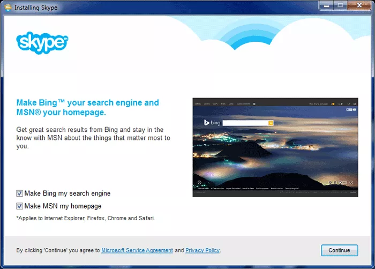Click the Continue button
The width and height of the screenshot is (375, 269).
pos(339,250)
